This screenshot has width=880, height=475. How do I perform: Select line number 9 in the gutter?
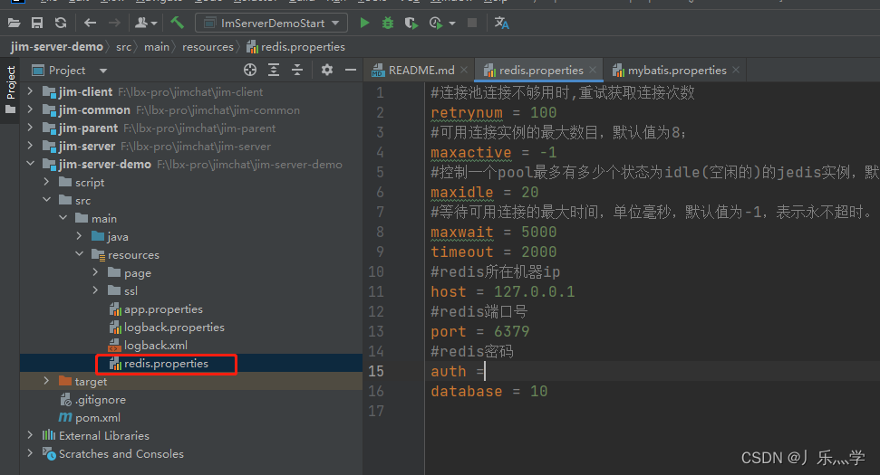click(380, 252)
